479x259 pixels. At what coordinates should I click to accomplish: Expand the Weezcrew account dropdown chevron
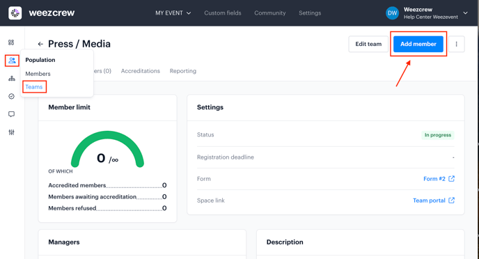[465, 13]
